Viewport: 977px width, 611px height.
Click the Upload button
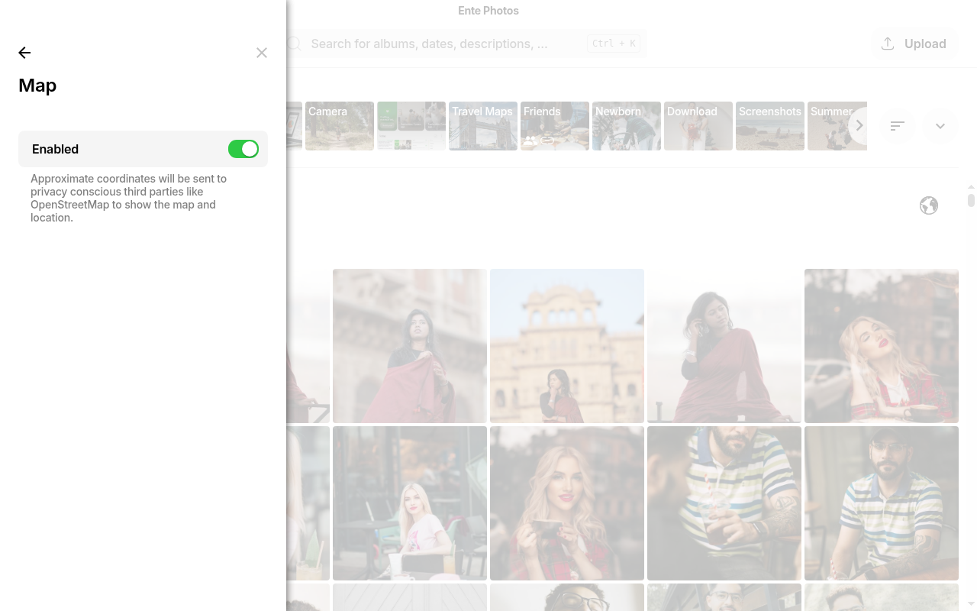(x=914, y=44)
